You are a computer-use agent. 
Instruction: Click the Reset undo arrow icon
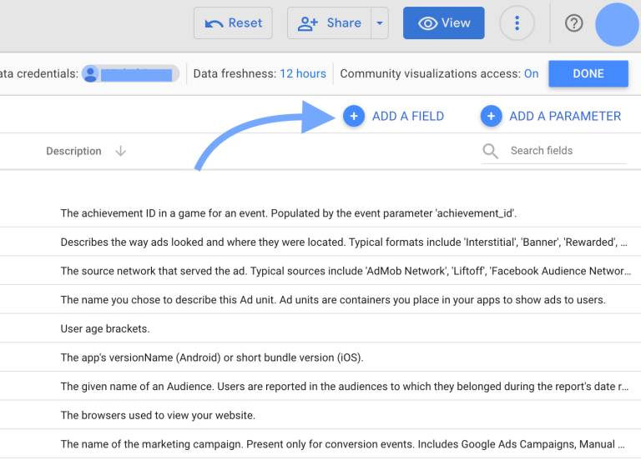pos(215,23)
